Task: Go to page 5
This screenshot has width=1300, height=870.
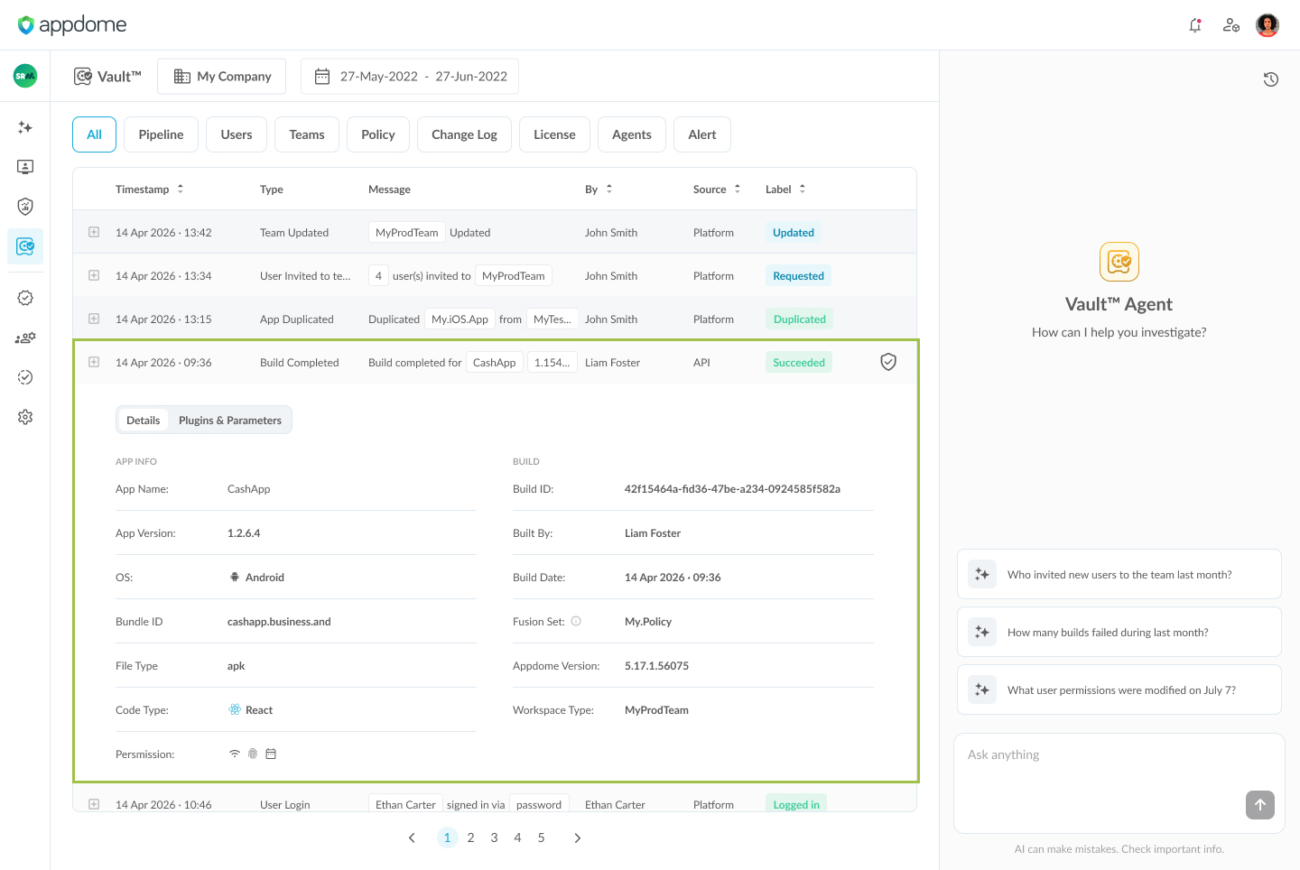Action: tap(541, 838)
